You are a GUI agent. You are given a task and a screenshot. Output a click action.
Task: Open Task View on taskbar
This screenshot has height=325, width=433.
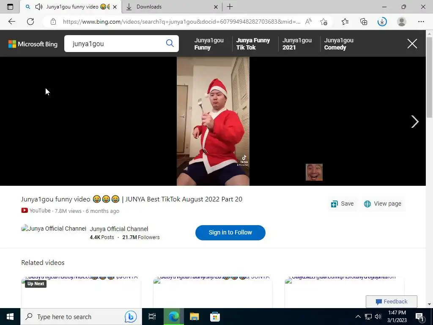click(152, 317)
